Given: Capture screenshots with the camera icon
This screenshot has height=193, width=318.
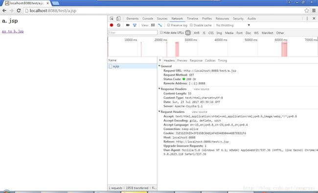Looking at the screenshot, I should pyautogui.click(x=128, y=25).
